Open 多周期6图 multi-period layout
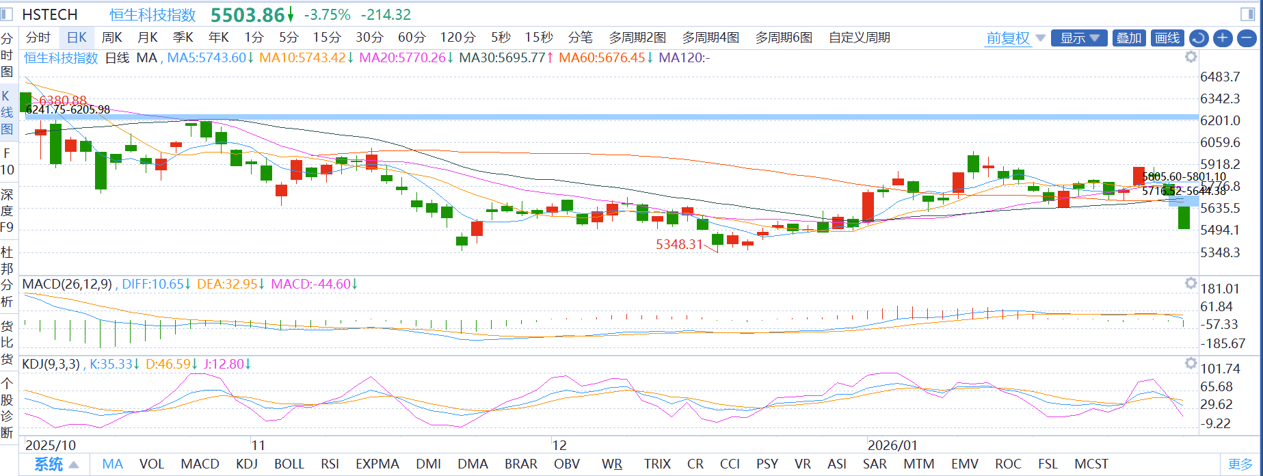The height and width of the screenshot is (476, 1263). (x=784, y=38)
